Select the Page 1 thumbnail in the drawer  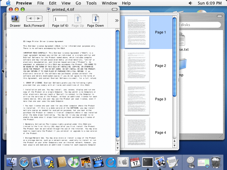point(137,32)
